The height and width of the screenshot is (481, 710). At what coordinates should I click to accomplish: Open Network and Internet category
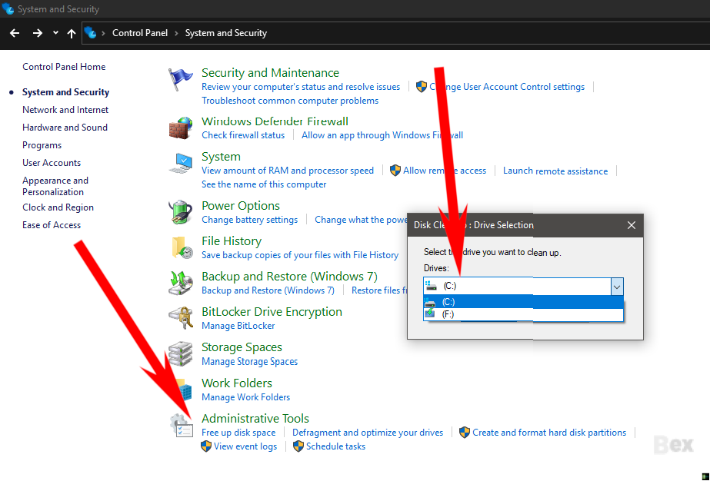[x=65, y=110]
